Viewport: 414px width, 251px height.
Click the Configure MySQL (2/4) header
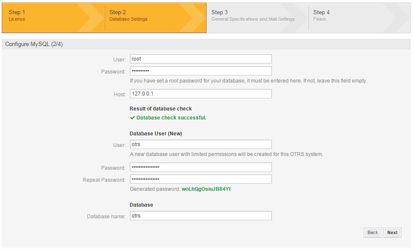click(34, 44)
